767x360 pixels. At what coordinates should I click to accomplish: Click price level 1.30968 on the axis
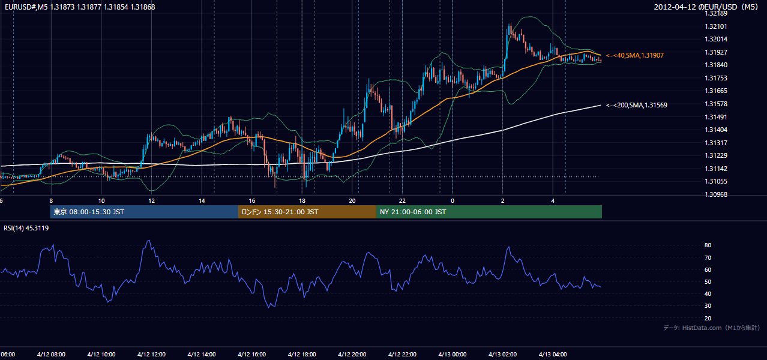point(716,194)
